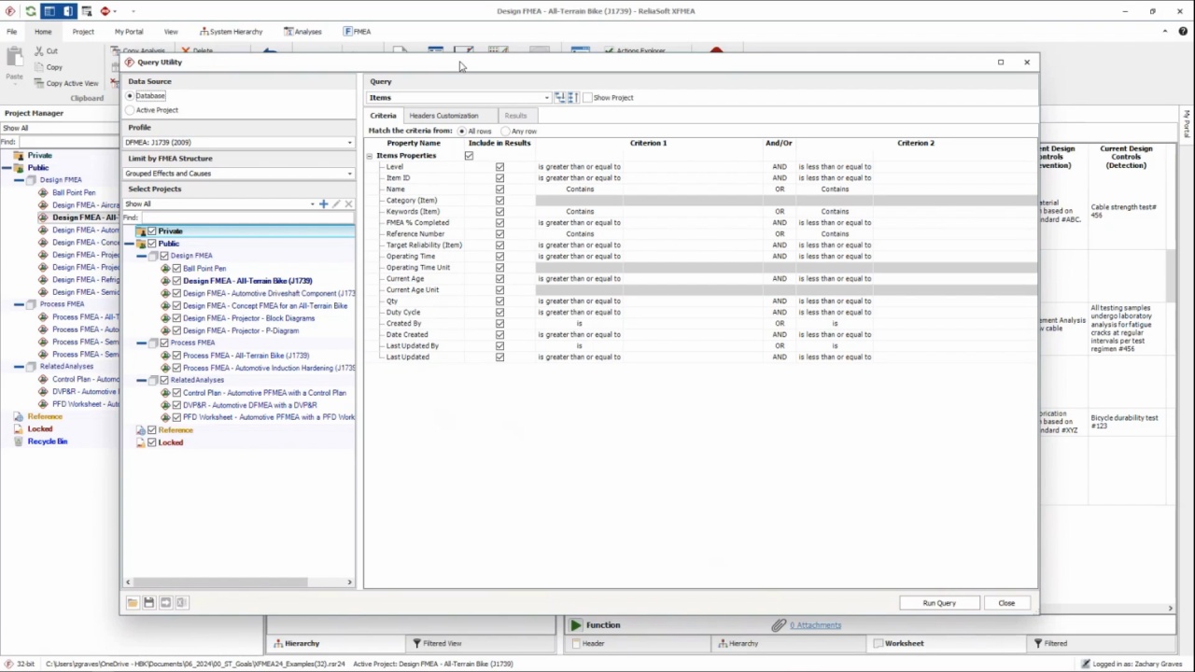
Task: Uncheck the Locked folder checkbox
Action: click(152, 442)
